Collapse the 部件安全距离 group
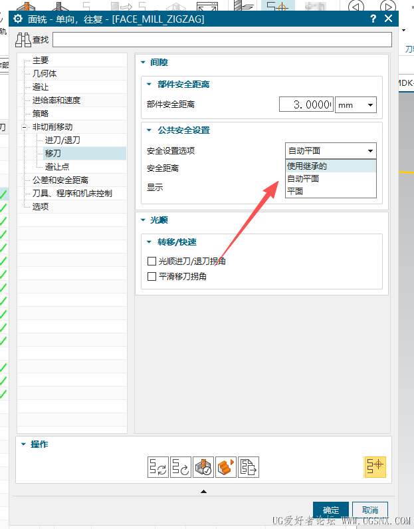Image resolution: width=414 pixels, height=529 pixels. pos(150,85)
